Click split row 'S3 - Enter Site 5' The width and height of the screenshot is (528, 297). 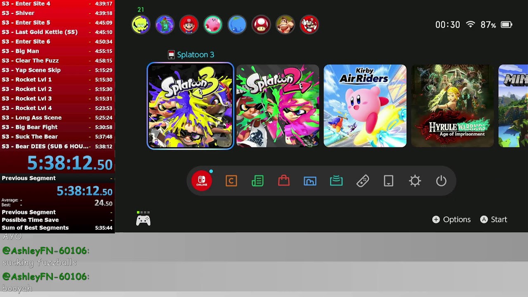57,23
